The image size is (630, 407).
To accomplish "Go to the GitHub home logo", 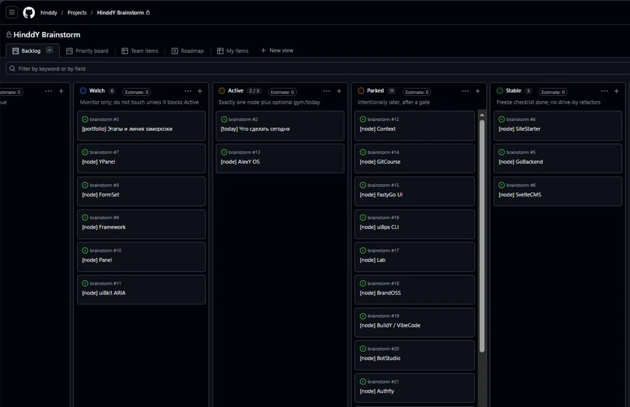I will pyautogui.click(x=29, y=12).
